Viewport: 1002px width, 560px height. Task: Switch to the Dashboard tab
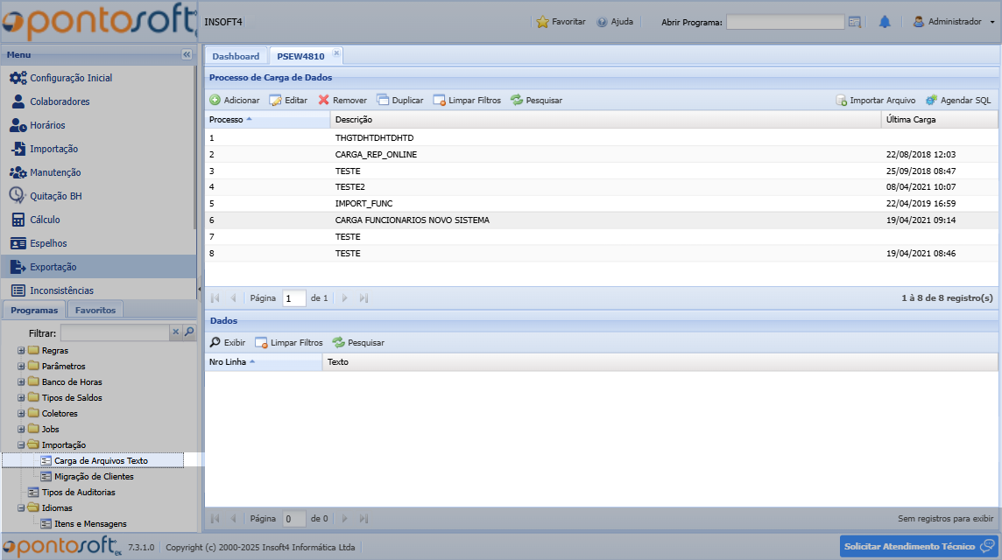[236, 56]
